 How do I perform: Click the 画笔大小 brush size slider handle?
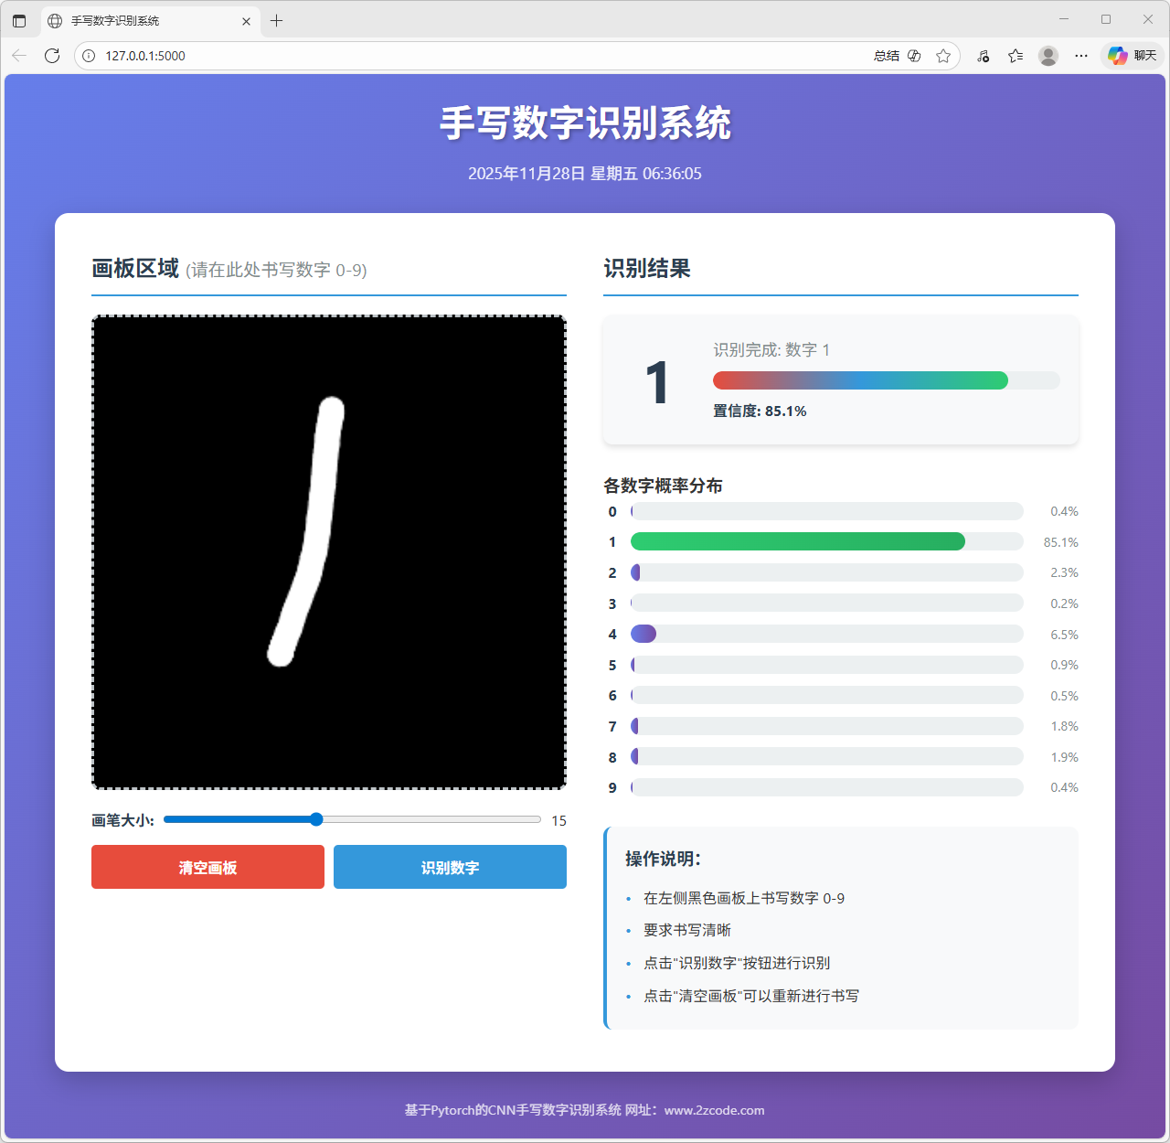point(316,819)
